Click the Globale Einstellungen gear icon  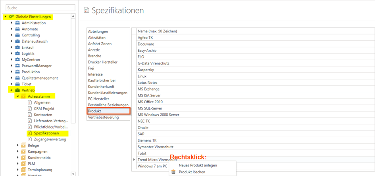point(11,17)
